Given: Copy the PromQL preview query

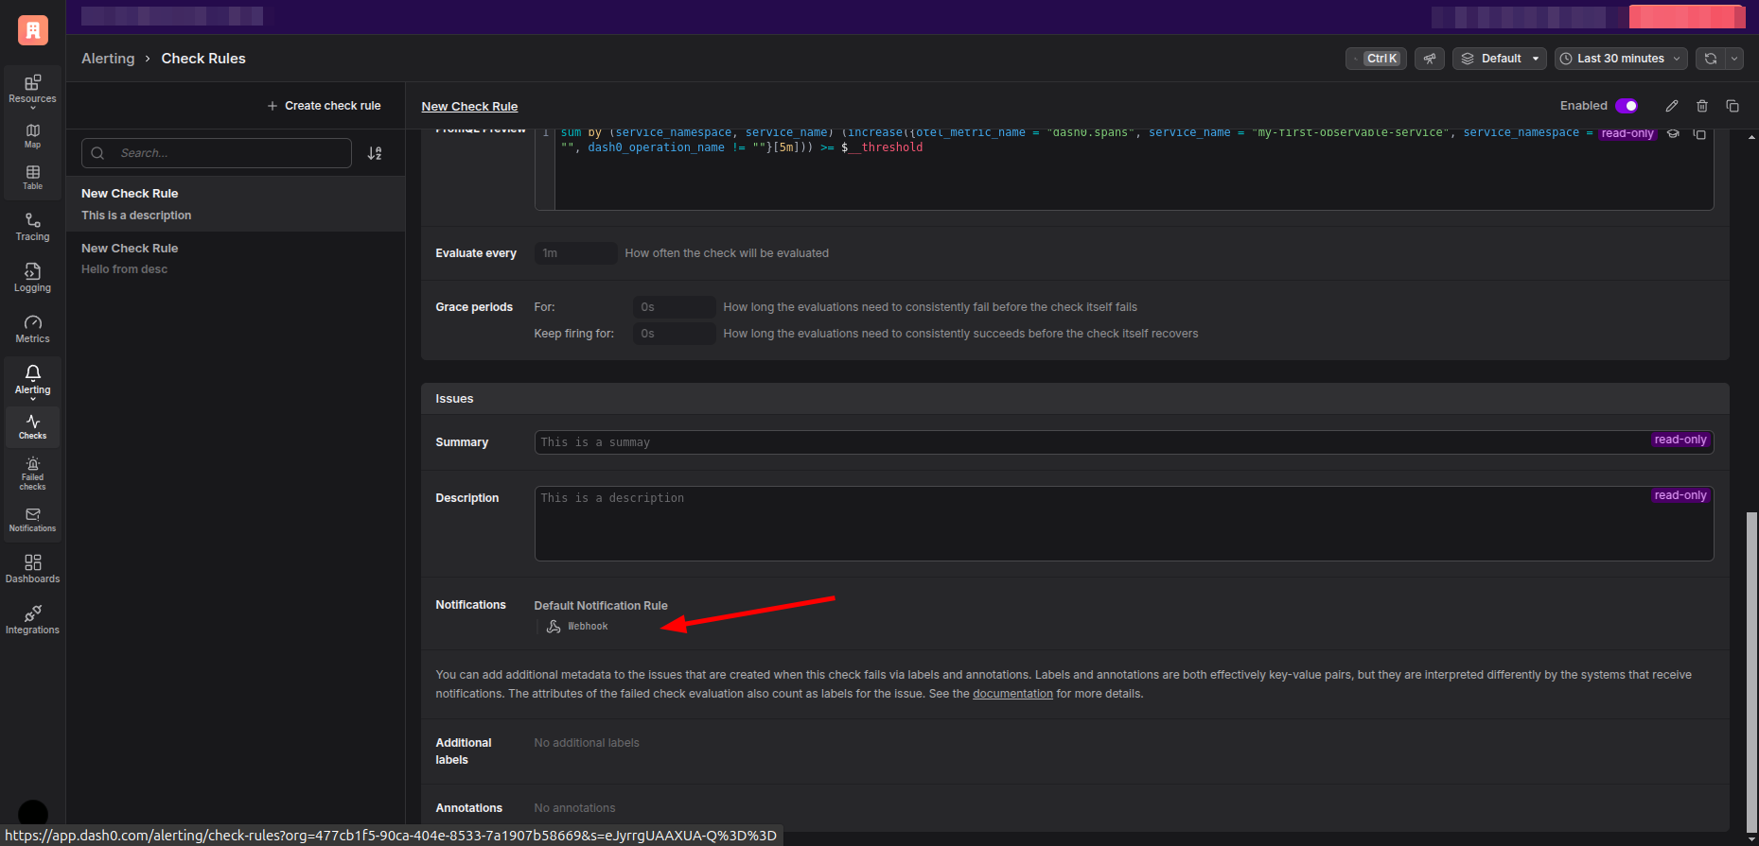Looking at the screenshot, I should tap(1699, 133).
